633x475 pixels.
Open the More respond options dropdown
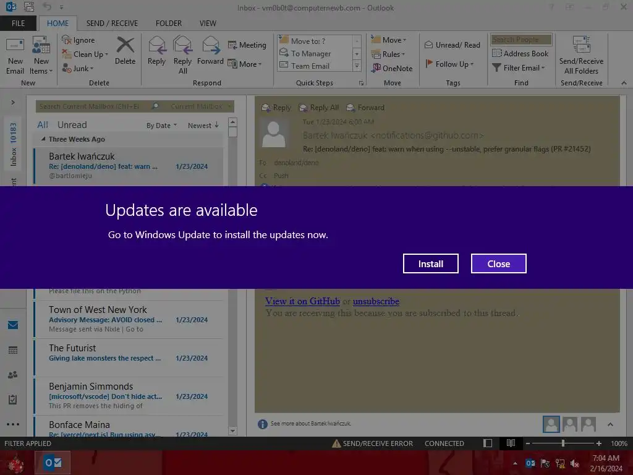245,64
